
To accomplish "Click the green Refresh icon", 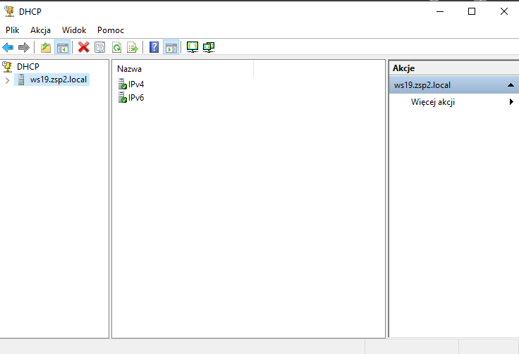I will point(116,47).
